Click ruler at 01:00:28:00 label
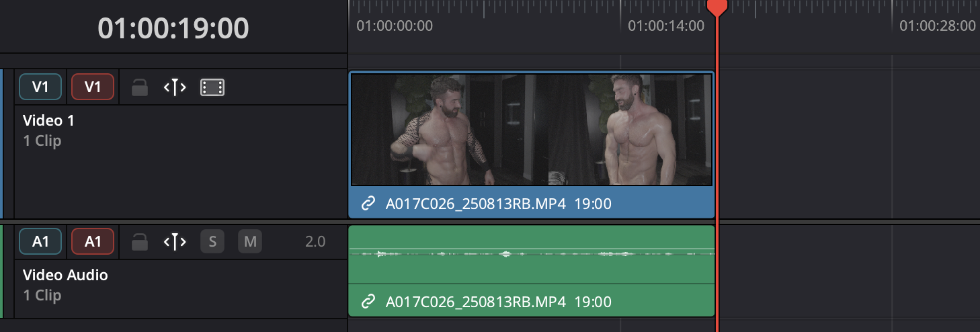Viewport: 980px width, 332px height. pos(938,26)
